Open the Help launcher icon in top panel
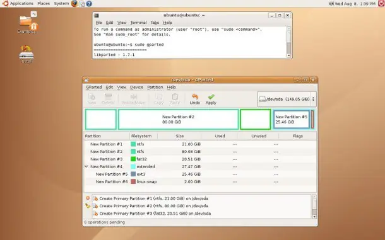Screen dimensions: 385x240 (x=89, y=3)
